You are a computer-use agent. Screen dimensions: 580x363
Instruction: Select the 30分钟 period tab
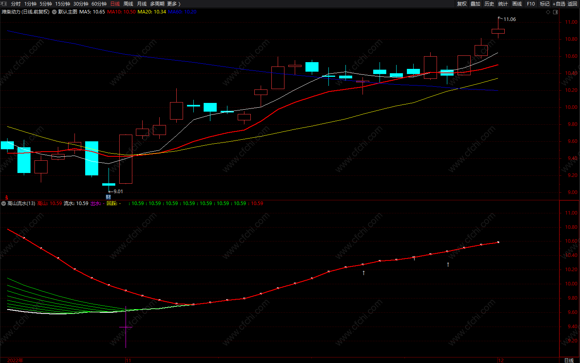tap(81, 4)
